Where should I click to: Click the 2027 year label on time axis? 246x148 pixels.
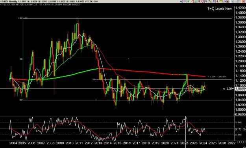(x=232, y=143)
